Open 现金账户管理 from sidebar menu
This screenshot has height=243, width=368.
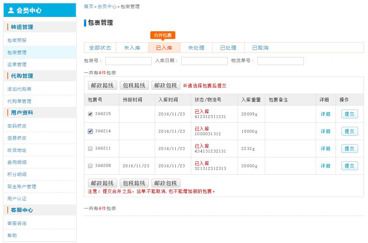22,187
